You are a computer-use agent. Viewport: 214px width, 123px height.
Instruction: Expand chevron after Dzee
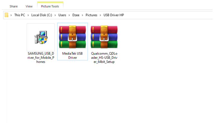coord(82,15)
